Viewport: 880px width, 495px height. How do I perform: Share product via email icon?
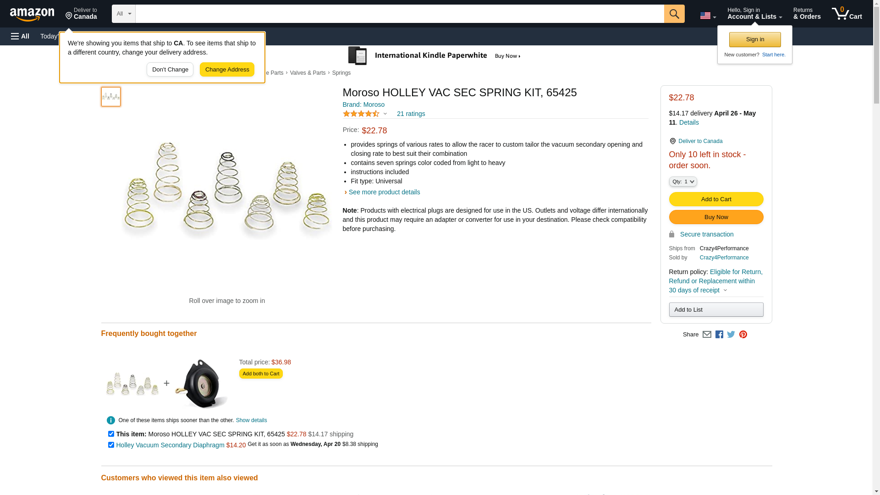[707, 335]
